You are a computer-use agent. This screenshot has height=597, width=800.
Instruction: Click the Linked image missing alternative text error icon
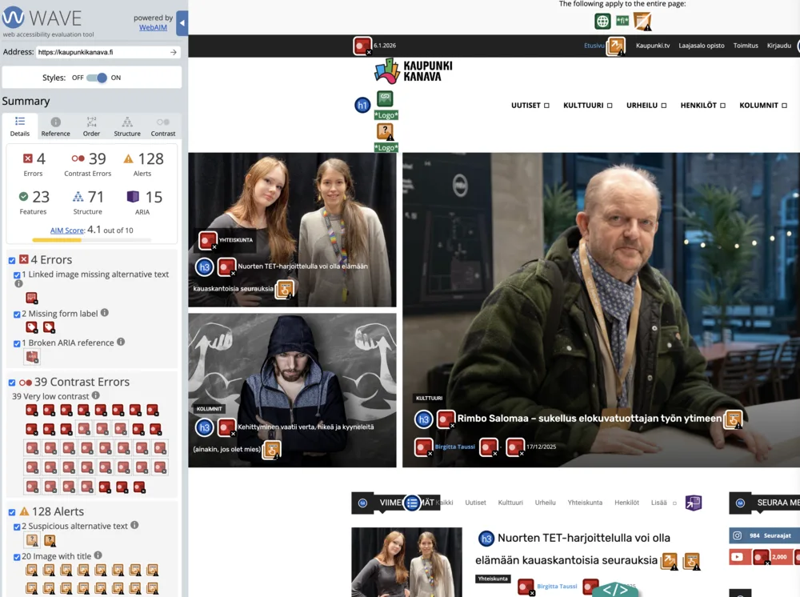point(31,298)
